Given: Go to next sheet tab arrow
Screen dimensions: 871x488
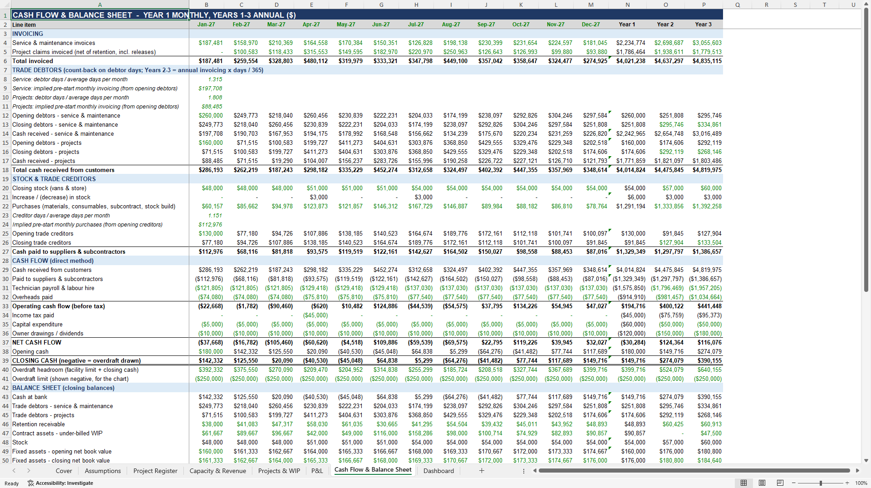Looking at the screenshot, I should tap(29, 471).
